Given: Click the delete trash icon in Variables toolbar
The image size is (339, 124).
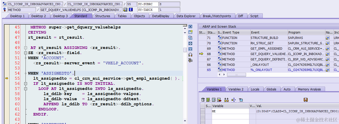Looking at the screenshot, I should pyautogui.click(x=203, y=100).
